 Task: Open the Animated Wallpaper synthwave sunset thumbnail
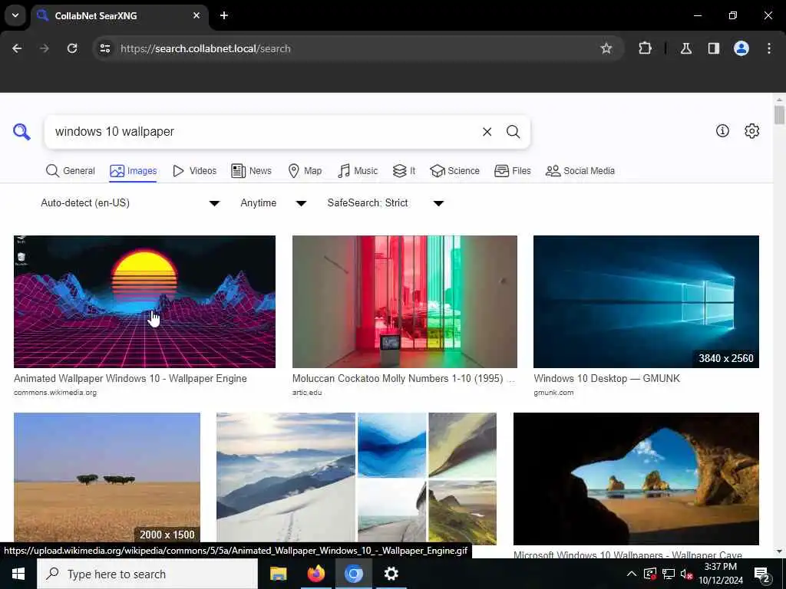click(x=144, y=301)
